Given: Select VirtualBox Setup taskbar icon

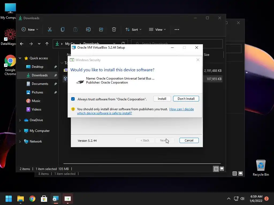Looking at the screenshot, I should pyautogui.click(x=56, y=199).
